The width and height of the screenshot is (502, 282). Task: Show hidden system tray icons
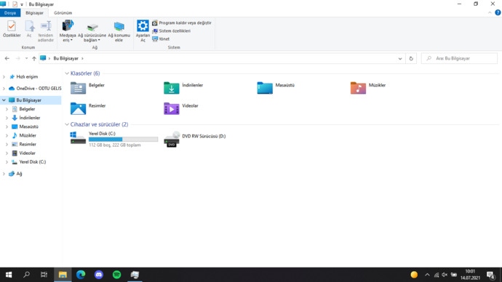(427, 275)
